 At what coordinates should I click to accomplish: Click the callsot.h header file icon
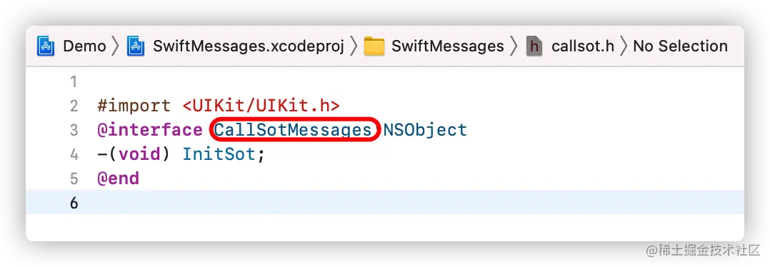click(x=534, y=46)
